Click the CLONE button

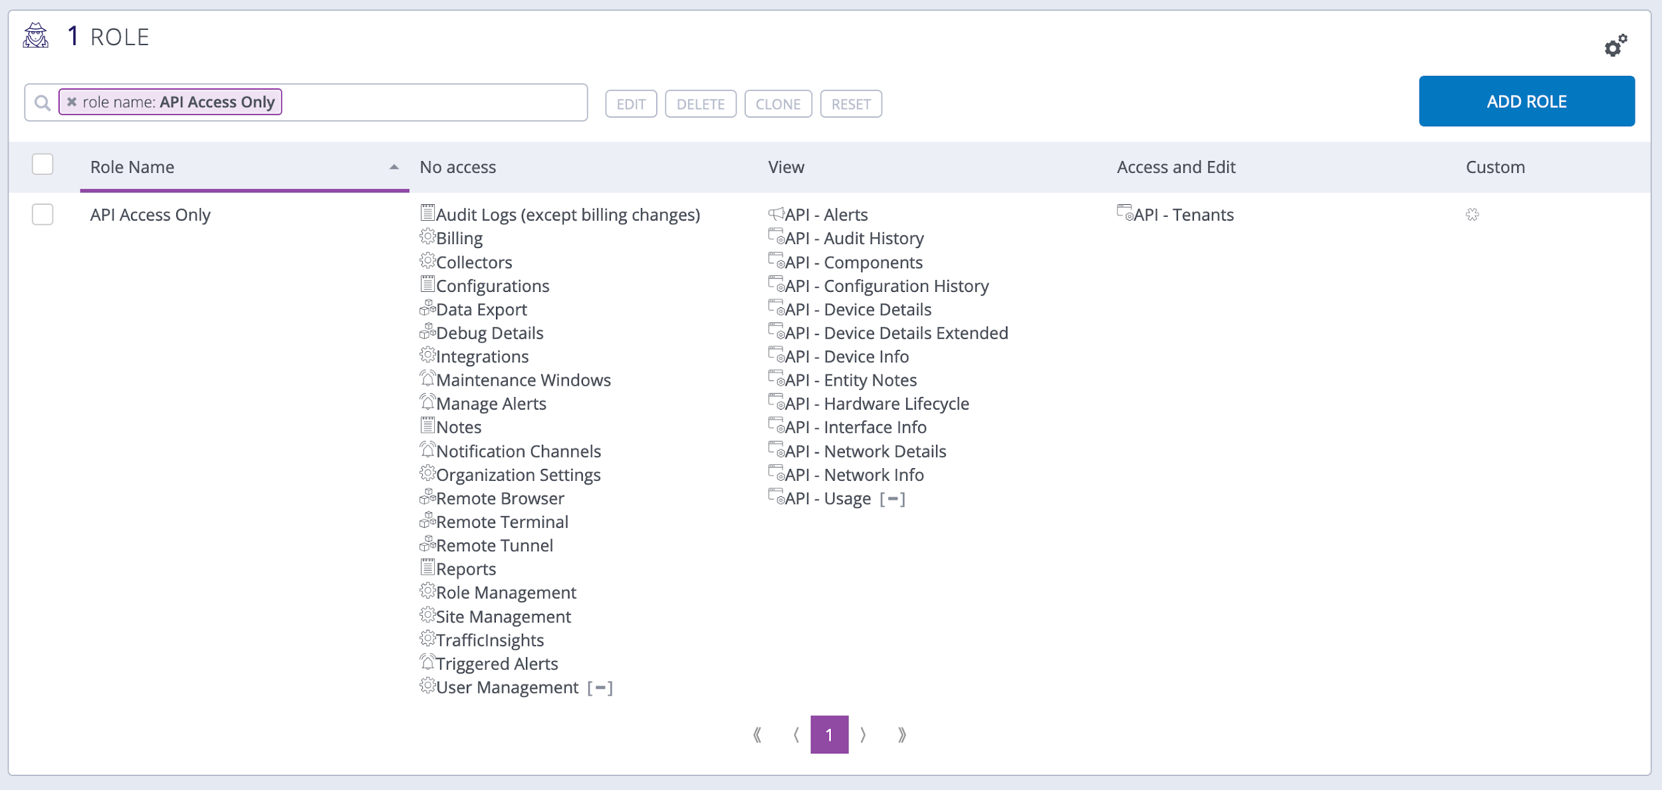pos(778,104)
